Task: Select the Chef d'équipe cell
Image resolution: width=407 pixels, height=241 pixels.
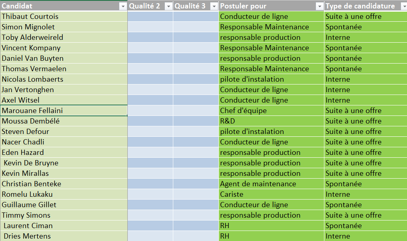Action: pos(271,111)
